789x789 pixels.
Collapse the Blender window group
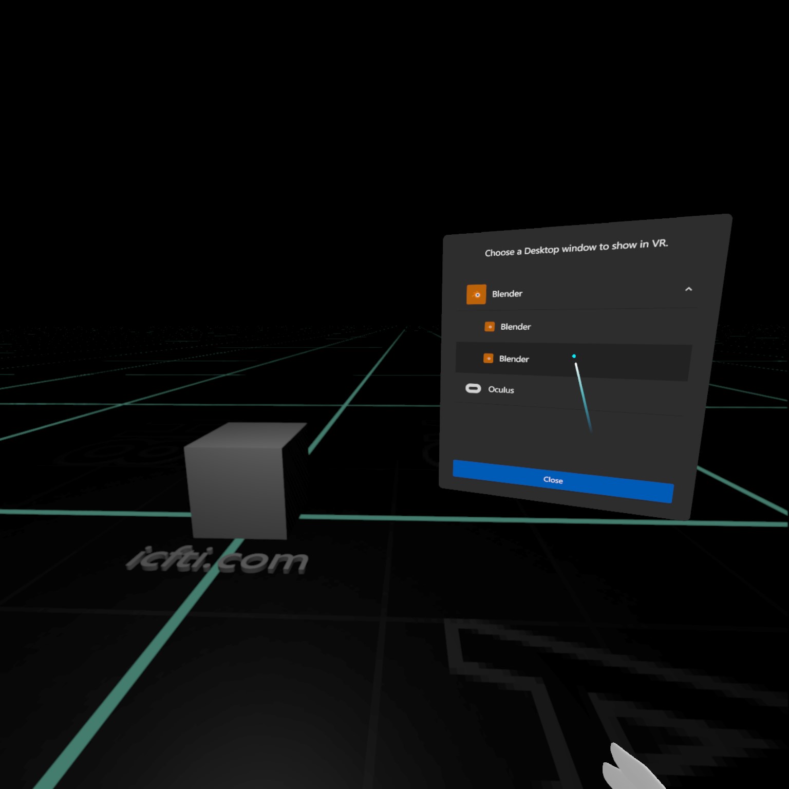pos(689,289)
